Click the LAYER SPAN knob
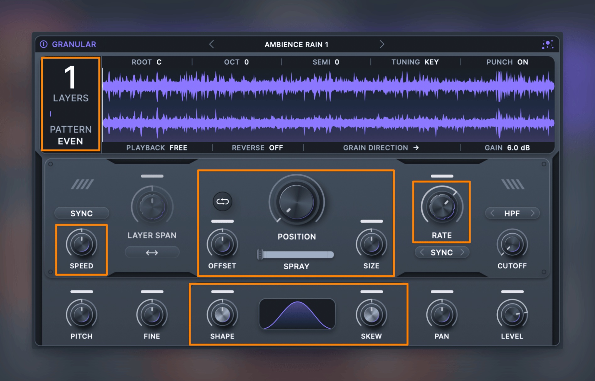 tap(152, 207)
